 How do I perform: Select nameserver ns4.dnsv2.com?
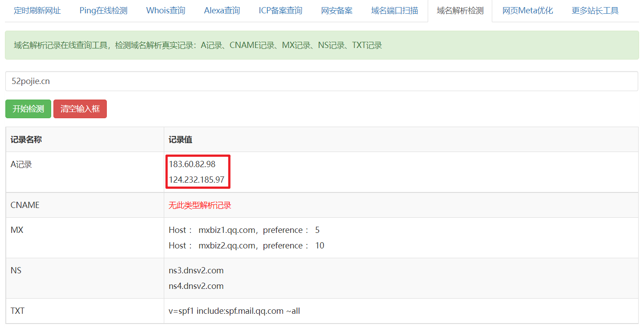196,286
